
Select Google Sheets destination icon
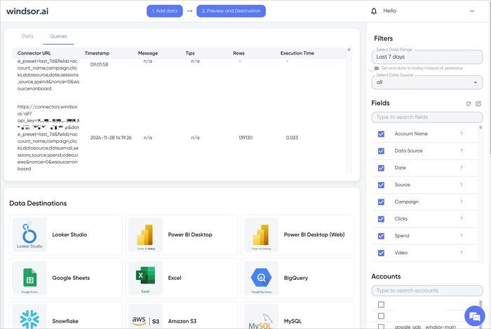coord(29,278)
